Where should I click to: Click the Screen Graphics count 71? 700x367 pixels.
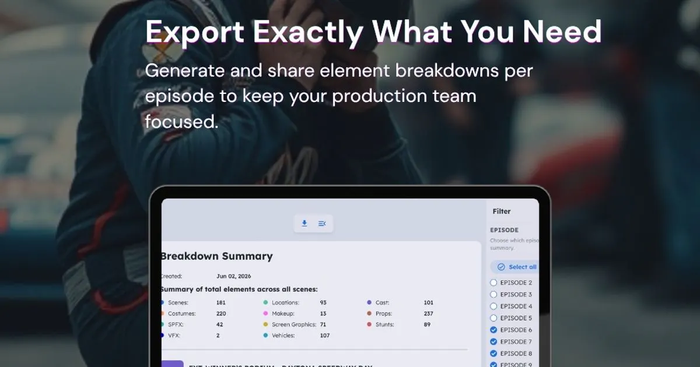(323, 324)
